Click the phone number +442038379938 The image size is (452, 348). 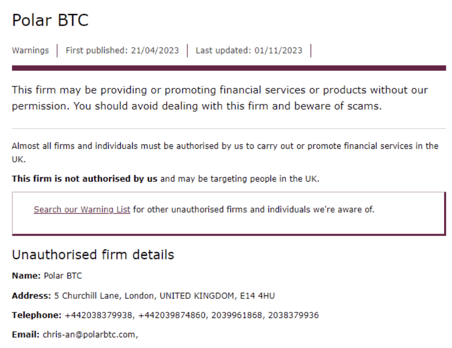coord(98,315)
